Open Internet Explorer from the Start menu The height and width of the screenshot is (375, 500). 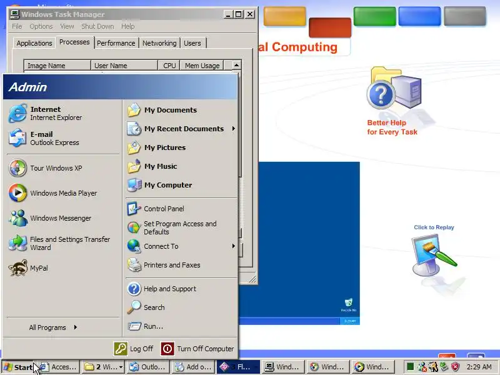pos(63,113)
